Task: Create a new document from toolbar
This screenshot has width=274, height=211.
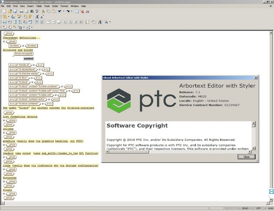Action: point(5,11)
